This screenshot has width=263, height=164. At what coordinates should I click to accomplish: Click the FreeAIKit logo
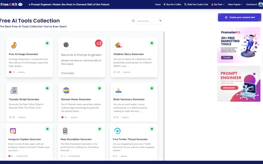(x=12, y=4)
